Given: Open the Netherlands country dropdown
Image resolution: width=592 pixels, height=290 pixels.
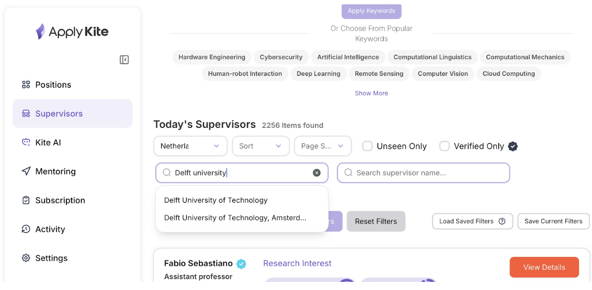Looking at the screenshot, I should [190, 146].
